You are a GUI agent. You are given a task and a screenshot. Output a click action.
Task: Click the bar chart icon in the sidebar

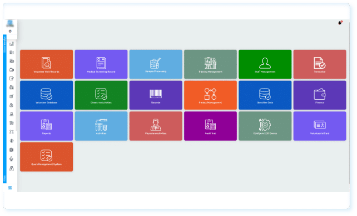[12, 44]
